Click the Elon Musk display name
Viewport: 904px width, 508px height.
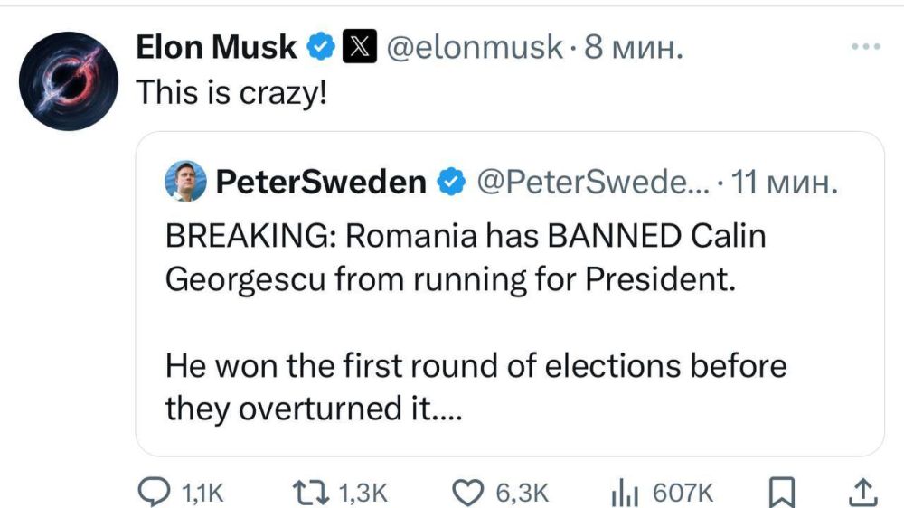(x=215, y=47)
